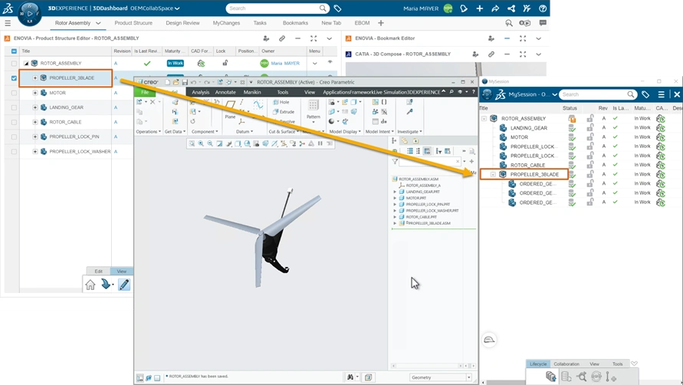
Task: Check the PROPELLER_LOCK_WASHER row checkbox
Action: 14,152
